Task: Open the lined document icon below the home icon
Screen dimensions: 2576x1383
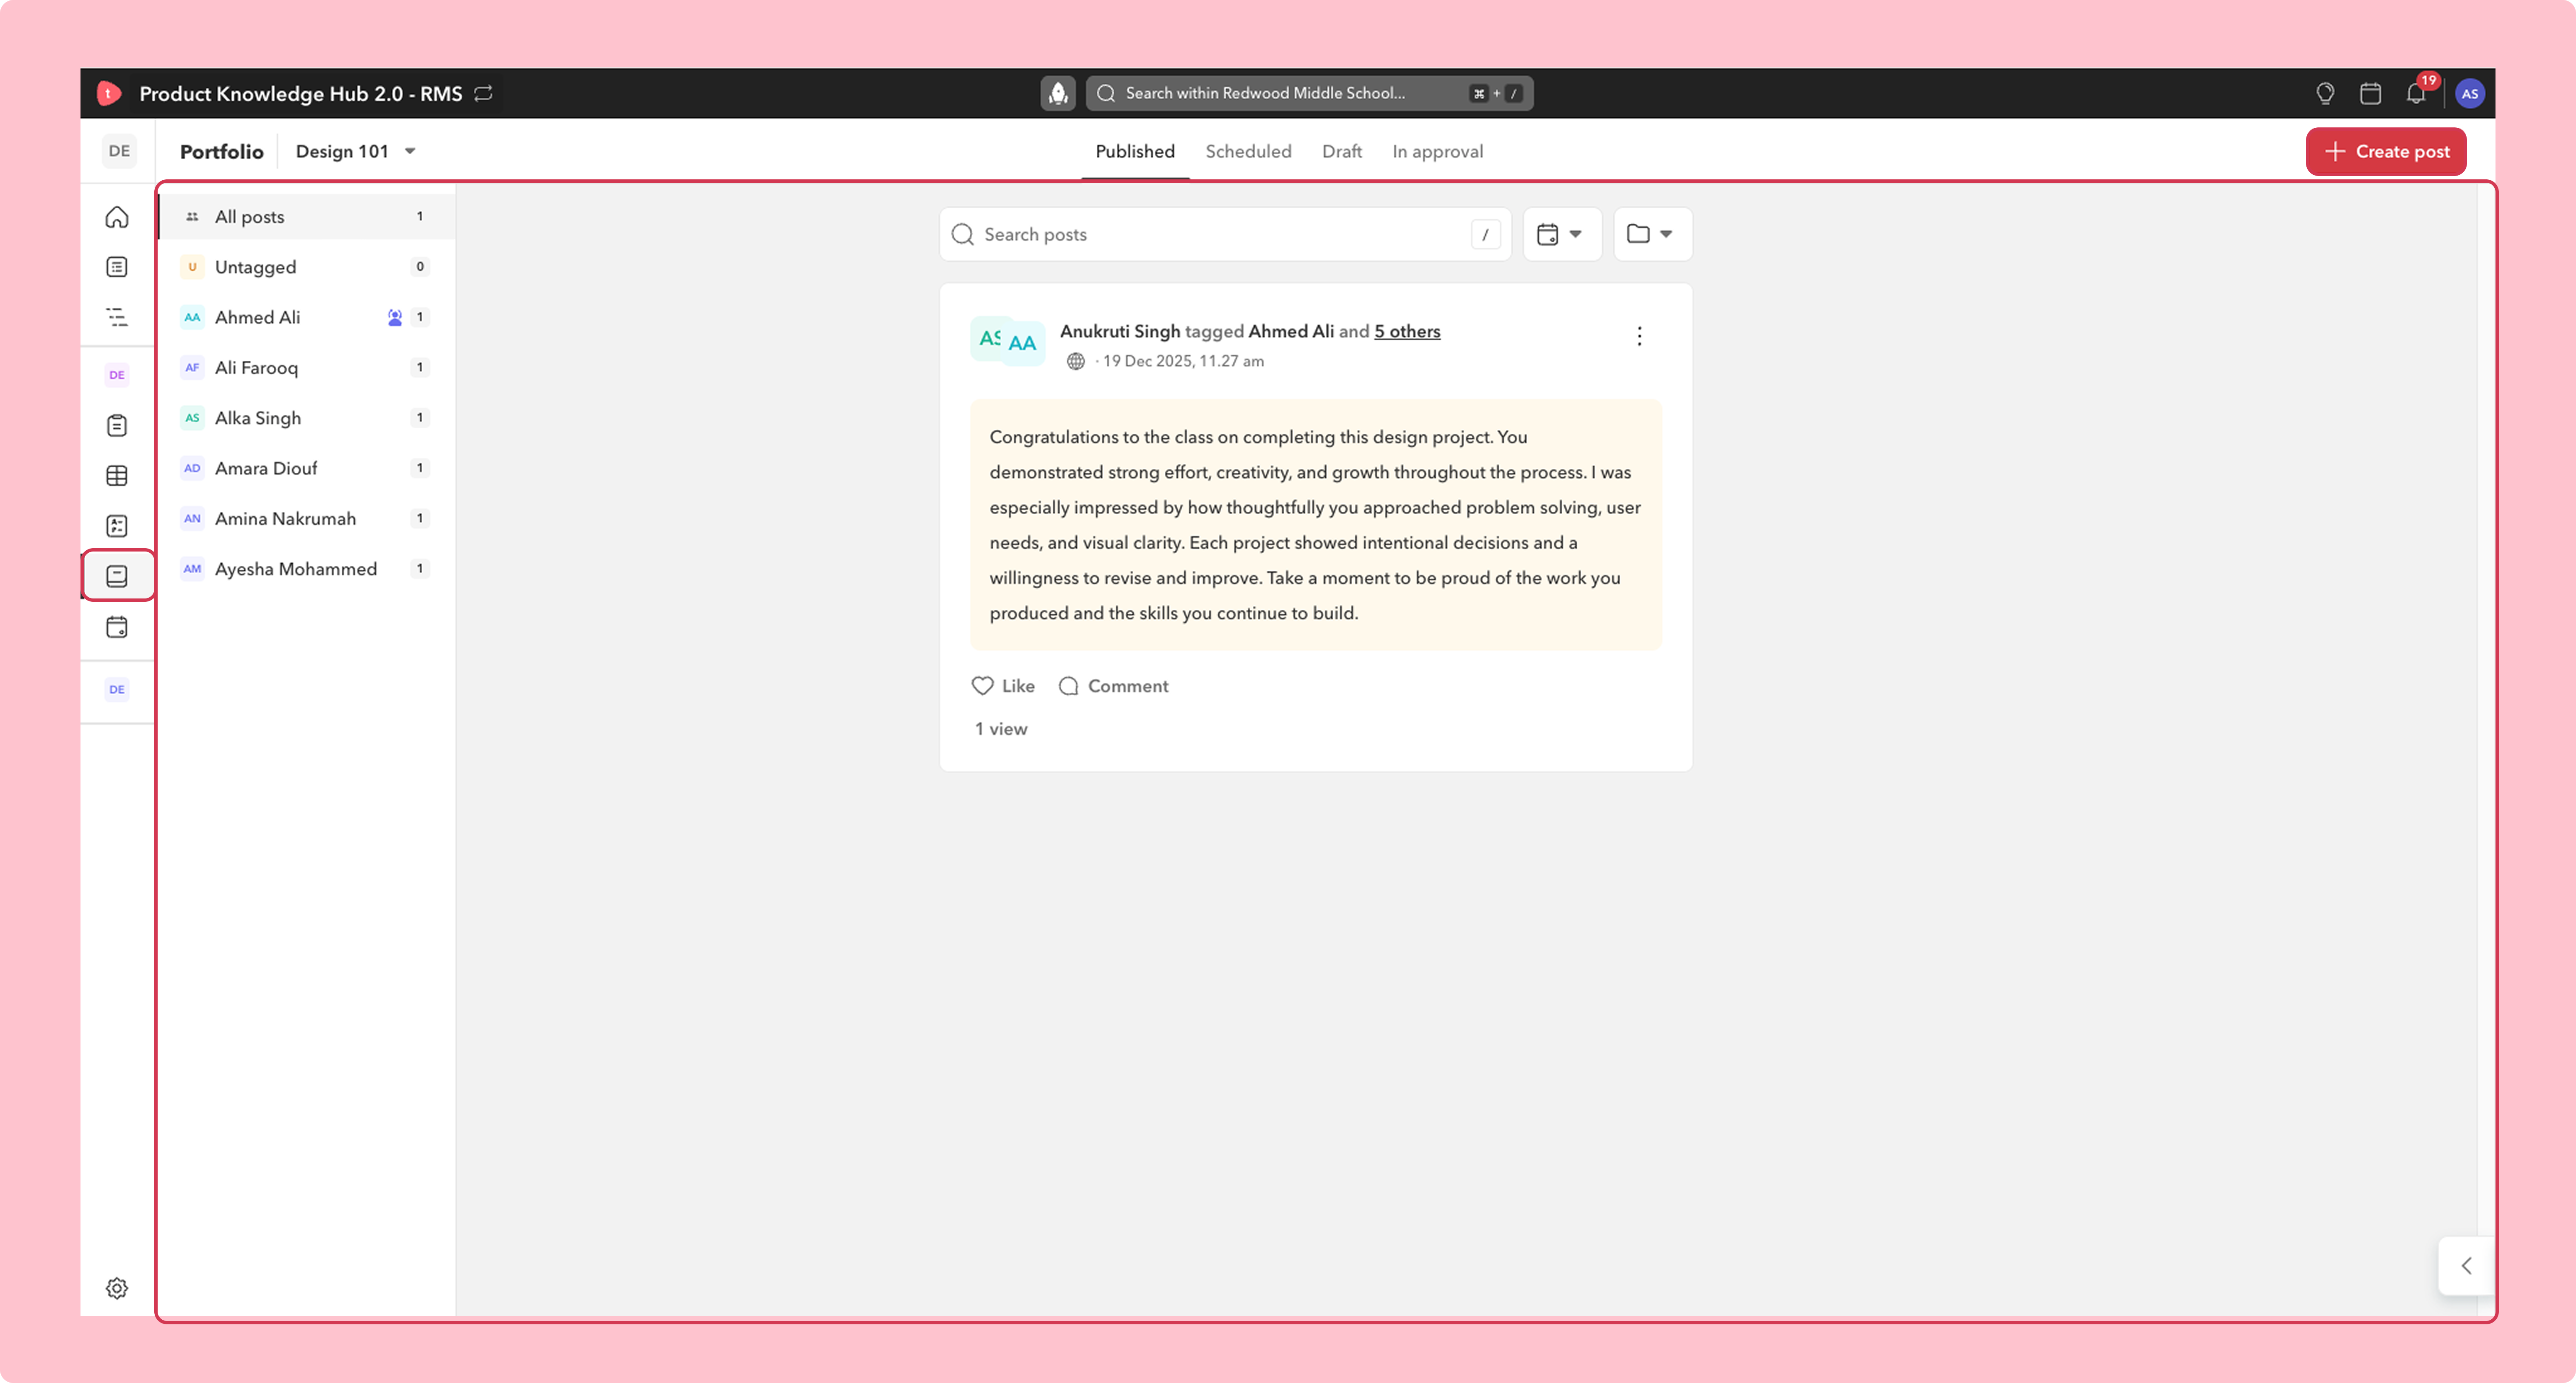Action: (117, 267)
